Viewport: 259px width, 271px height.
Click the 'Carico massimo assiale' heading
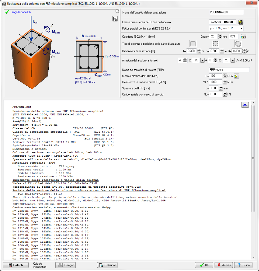tap(62, 208)
